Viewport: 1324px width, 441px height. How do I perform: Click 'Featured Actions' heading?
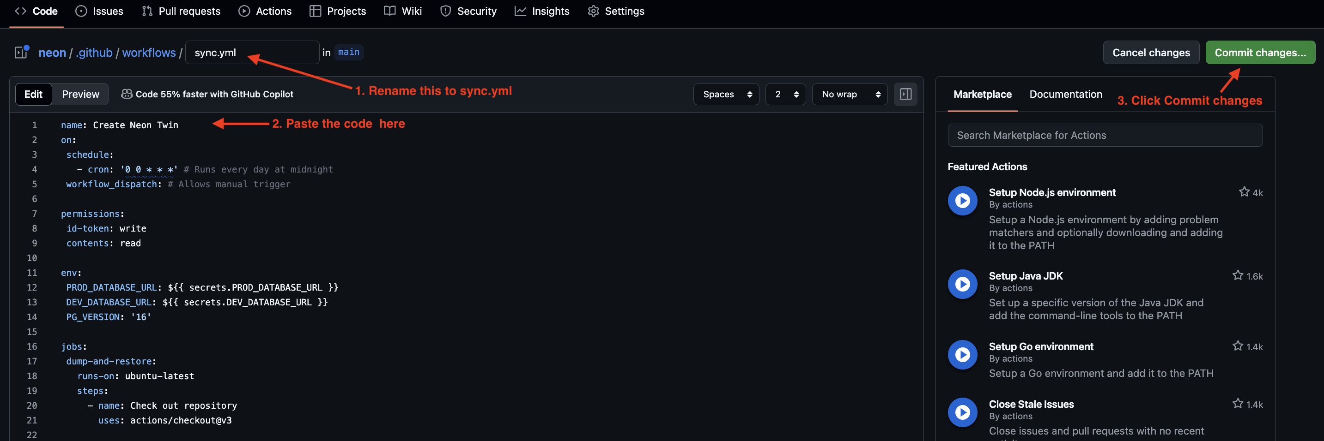[x=987, y=167]
